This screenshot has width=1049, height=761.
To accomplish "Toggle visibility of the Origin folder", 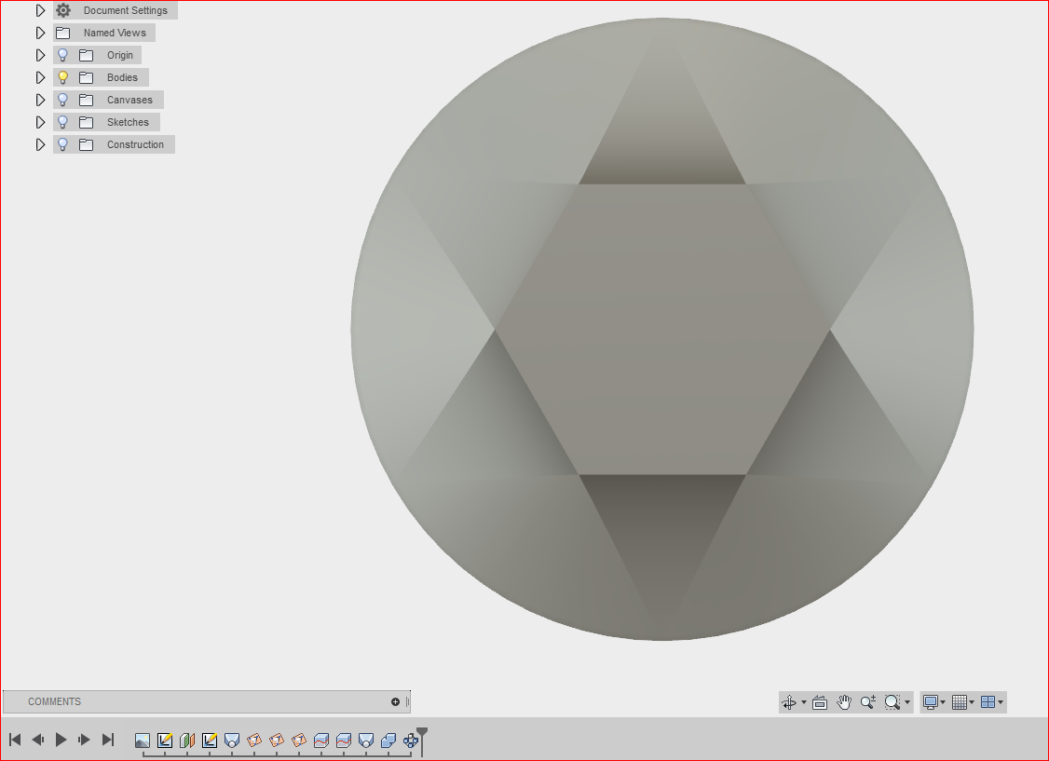I will 63,55.
